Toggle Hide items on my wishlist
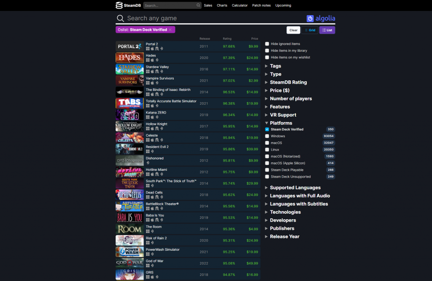432x281 pixels. tap(267, 57)
